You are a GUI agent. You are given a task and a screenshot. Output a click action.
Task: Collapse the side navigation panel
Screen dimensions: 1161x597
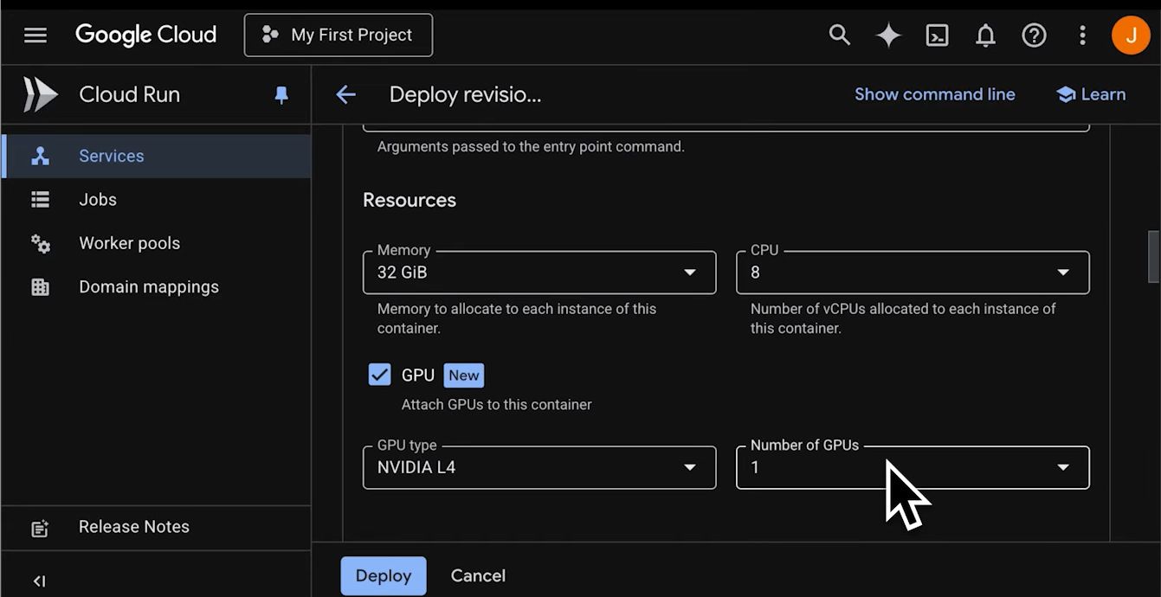tap(39, 581)
